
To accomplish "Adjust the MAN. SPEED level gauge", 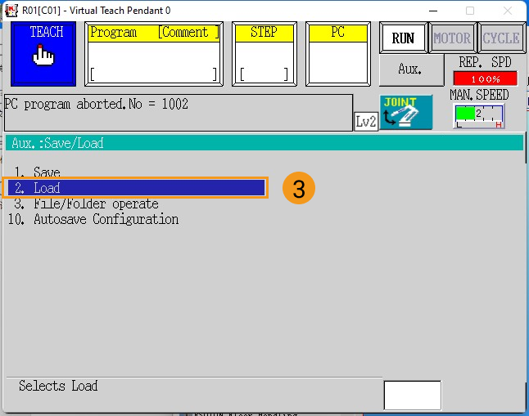I will click(x=479, y=116).
